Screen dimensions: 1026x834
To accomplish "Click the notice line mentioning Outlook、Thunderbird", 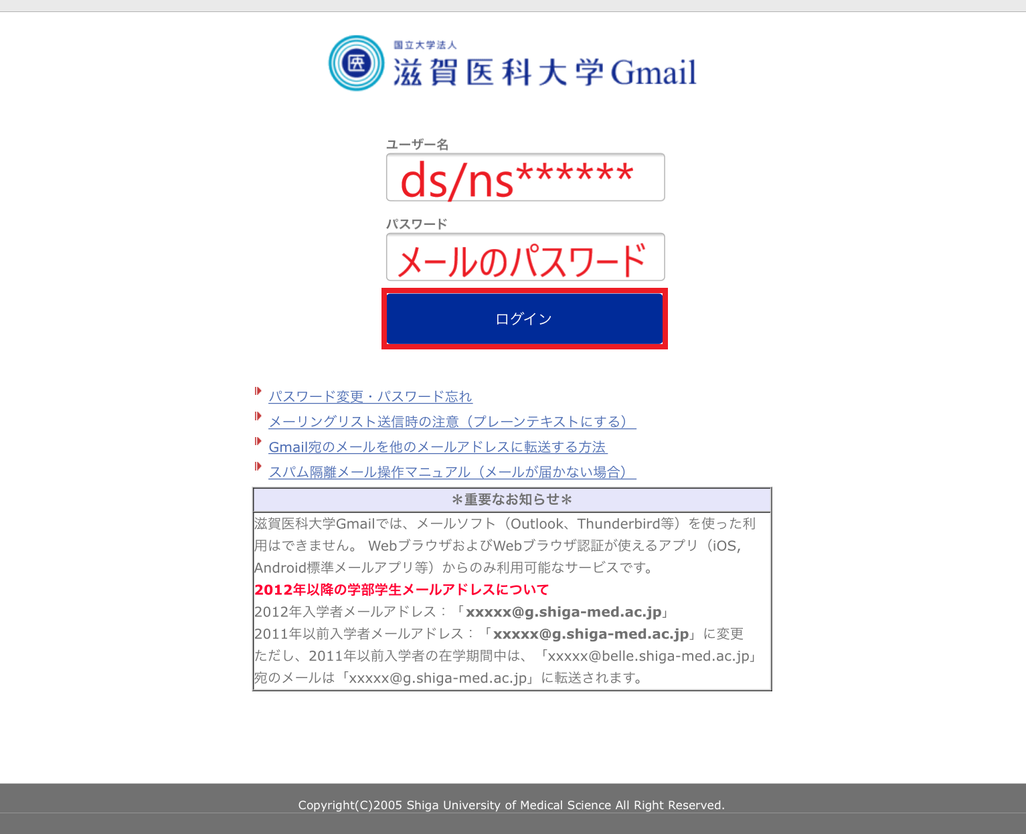I will 505,523.
